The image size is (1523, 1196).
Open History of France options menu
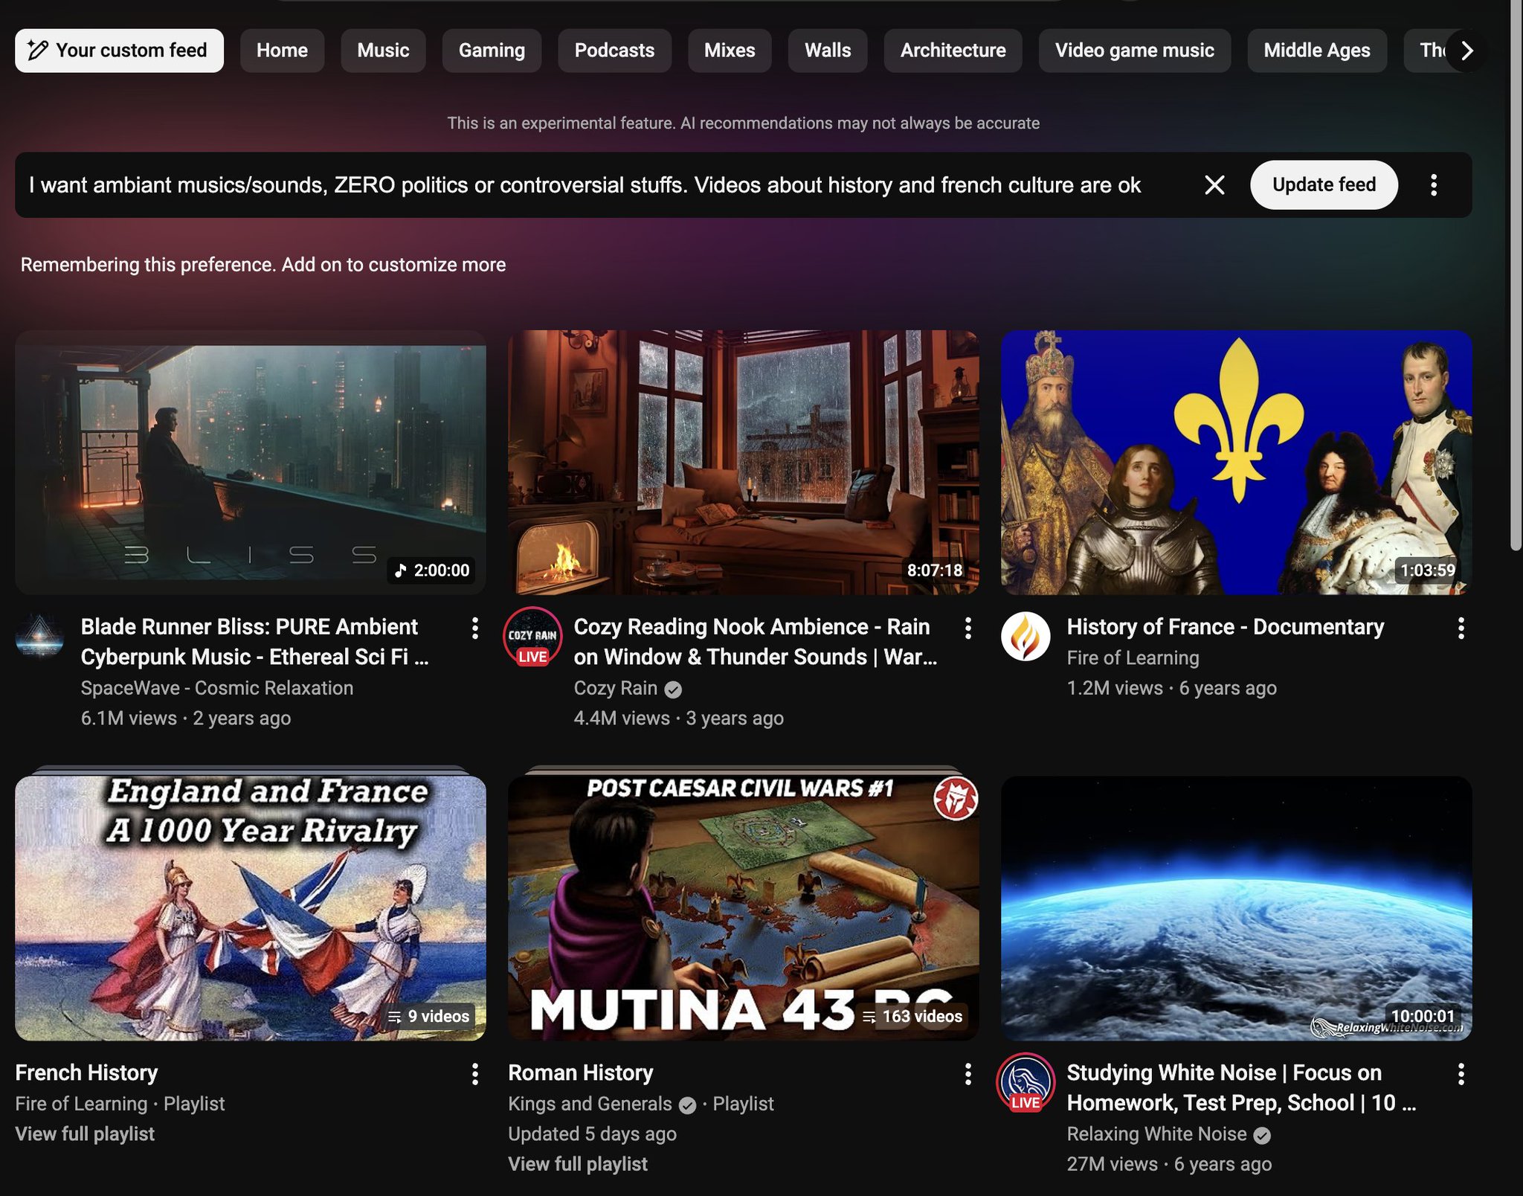click(1461, 628)
